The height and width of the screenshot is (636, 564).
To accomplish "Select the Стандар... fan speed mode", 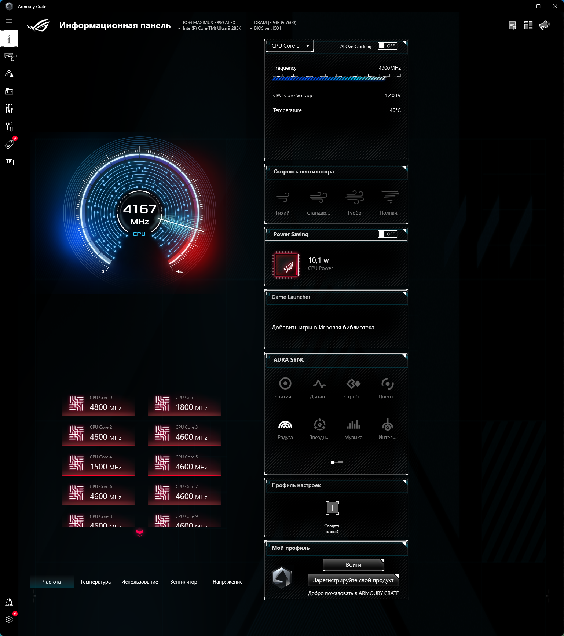I will click(x=318, y=203).
